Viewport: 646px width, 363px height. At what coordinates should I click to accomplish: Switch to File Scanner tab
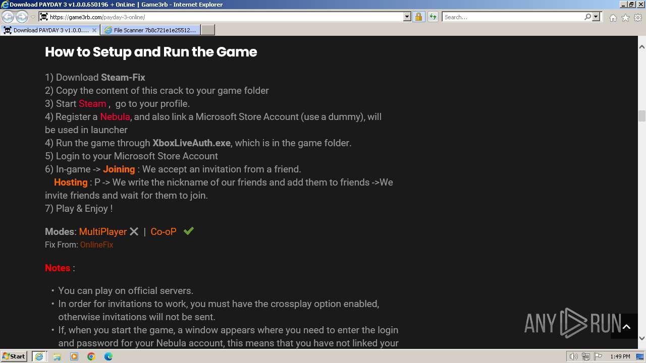[150, 30]
